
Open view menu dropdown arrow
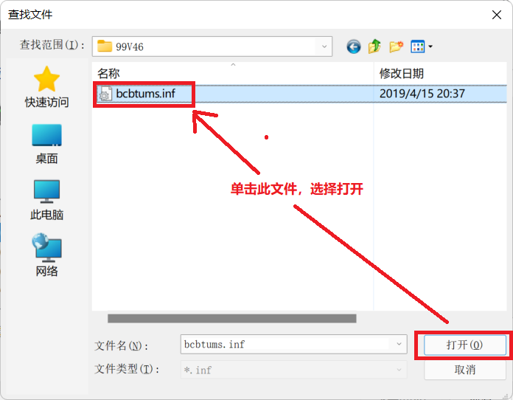click(x=430, y=46)
